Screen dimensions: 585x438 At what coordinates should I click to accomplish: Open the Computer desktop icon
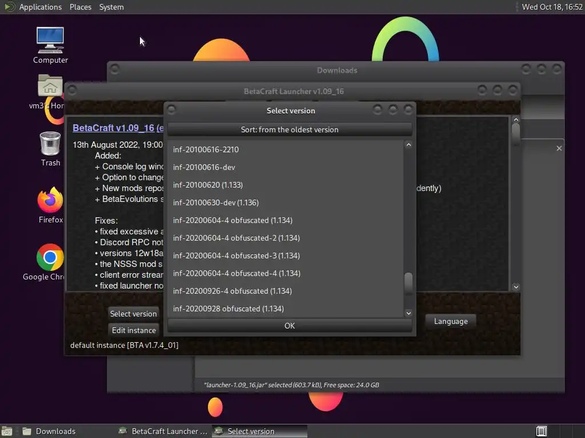coord(50,45)
